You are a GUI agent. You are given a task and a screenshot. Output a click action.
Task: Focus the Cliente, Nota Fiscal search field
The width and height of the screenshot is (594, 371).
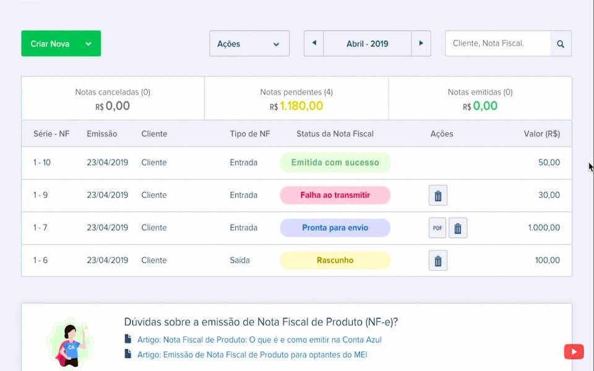[497, 43]
